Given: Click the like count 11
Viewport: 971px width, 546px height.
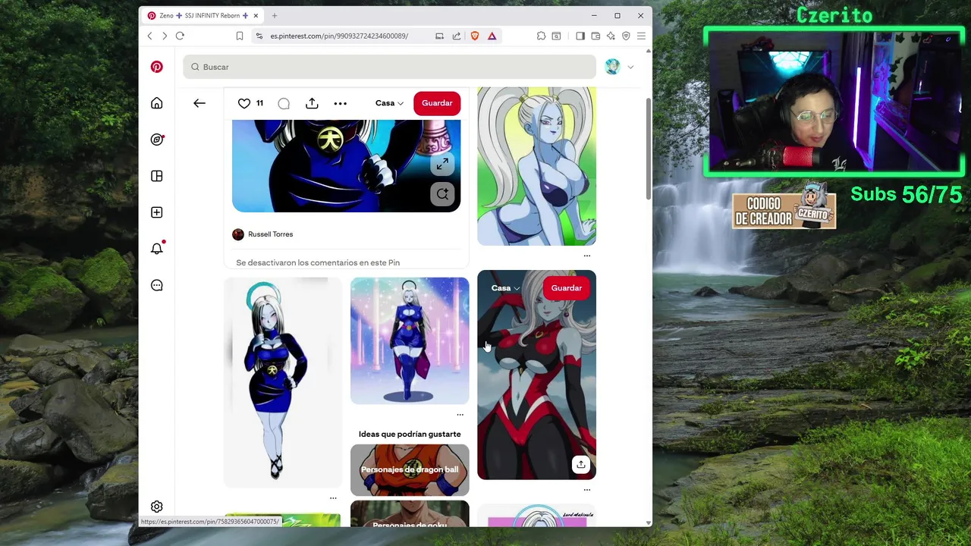Looking at the screenshot, I should [259, 103].
